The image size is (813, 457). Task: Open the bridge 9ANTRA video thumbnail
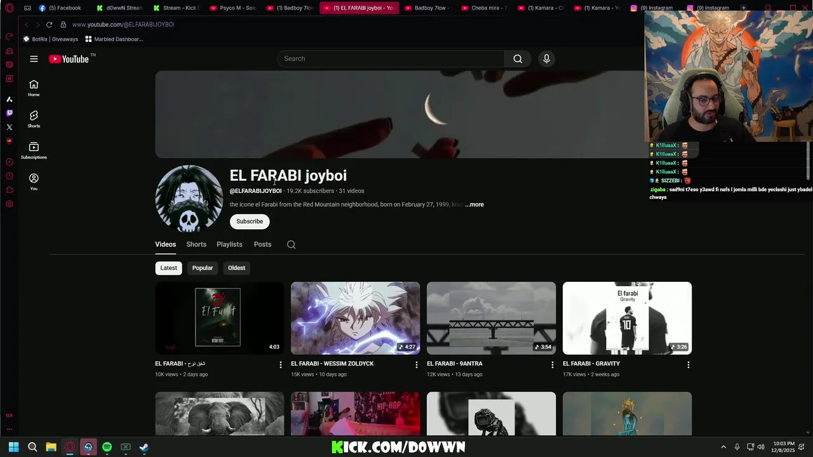tap(491, 318)
